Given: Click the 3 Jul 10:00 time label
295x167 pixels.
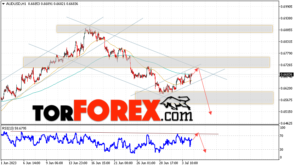Looking at the screenshot, I should [x=190, y=163].
